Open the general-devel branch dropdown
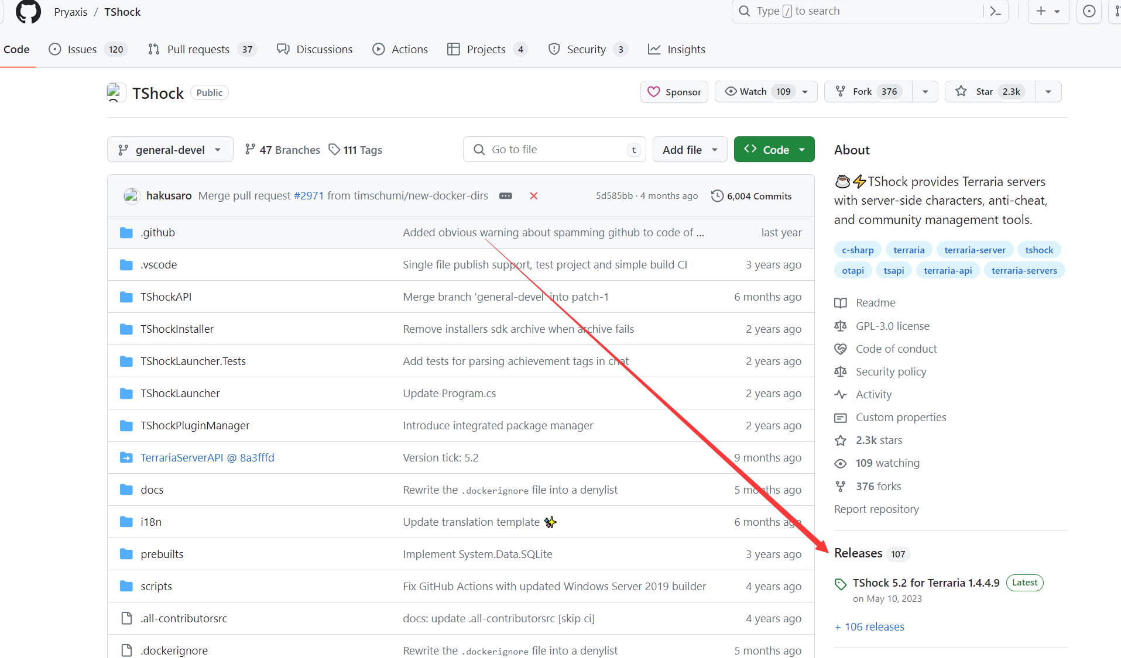 pos(170,150)
